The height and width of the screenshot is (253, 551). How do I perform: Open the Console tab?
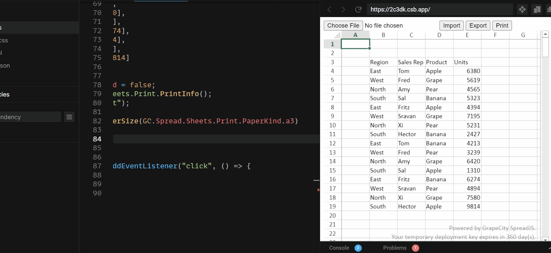tap(339, 248)
